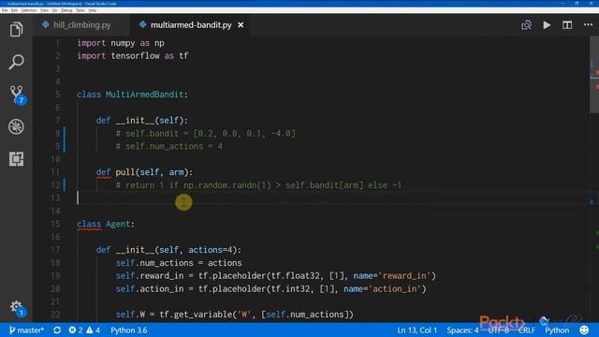Open the Source Control view with the 7 badge
The image size is (599, 337).
click(17, 94)
